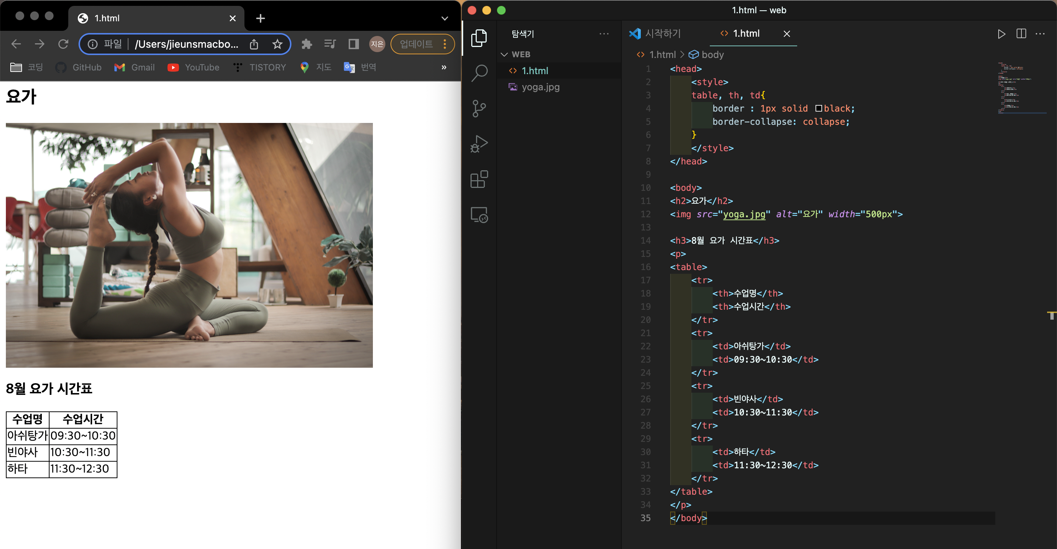The height and width of the screenshot is (549, 1057).
Task: Click the Run code play icon
Action: point(1001,34)
